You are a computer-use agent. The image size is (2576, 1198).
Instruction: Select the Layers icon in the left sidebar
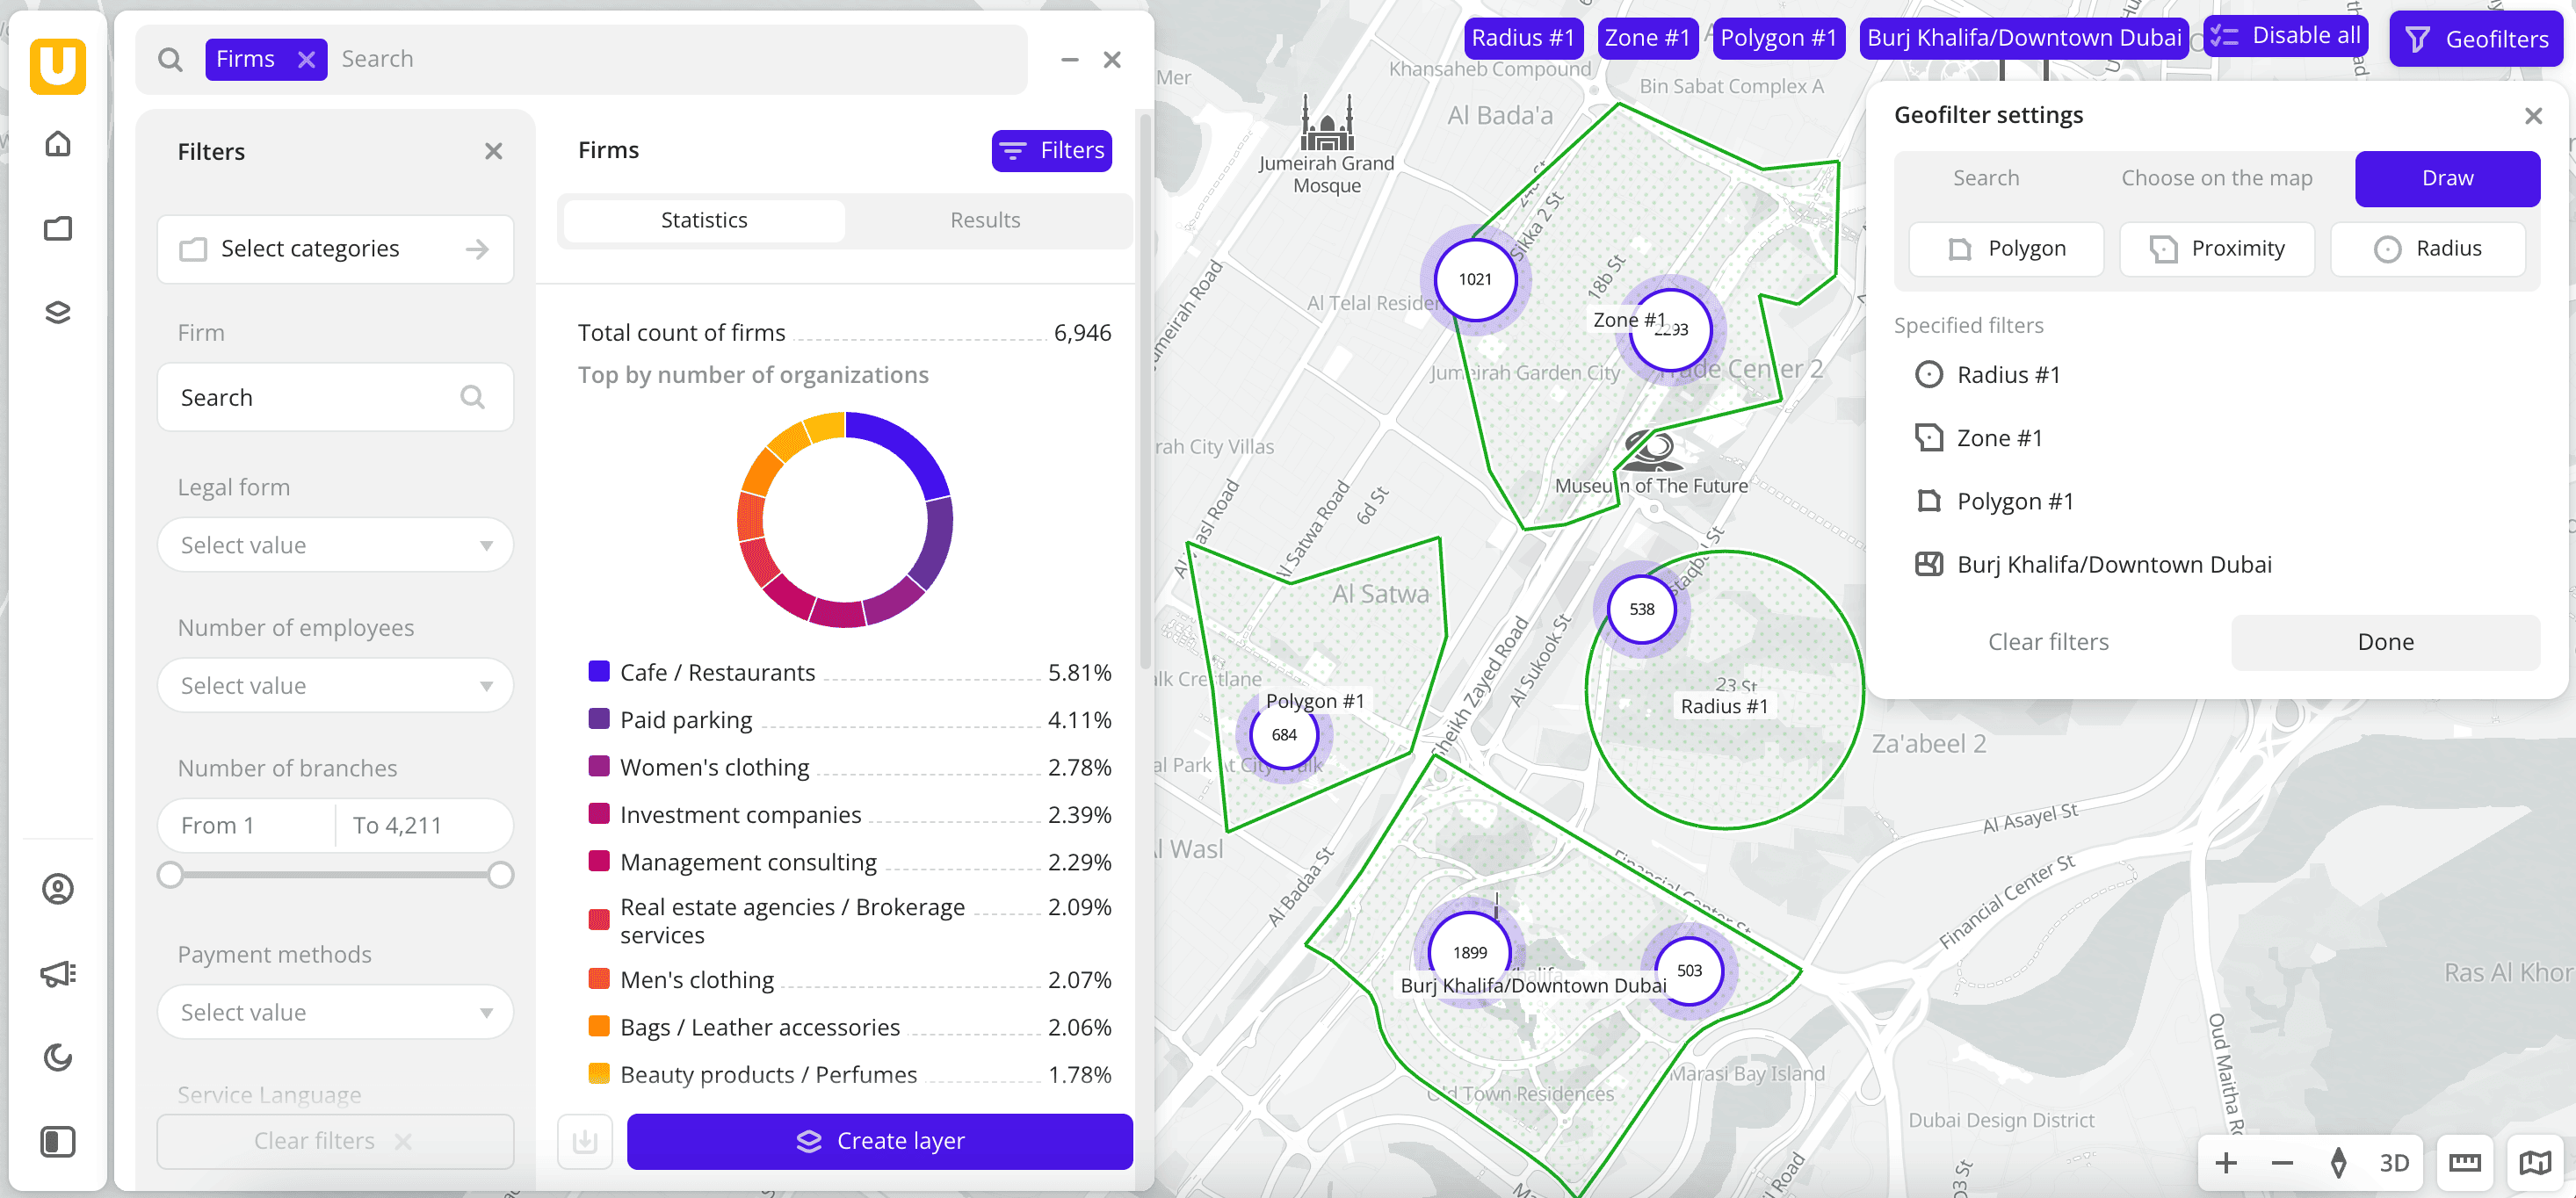(57, 311)
